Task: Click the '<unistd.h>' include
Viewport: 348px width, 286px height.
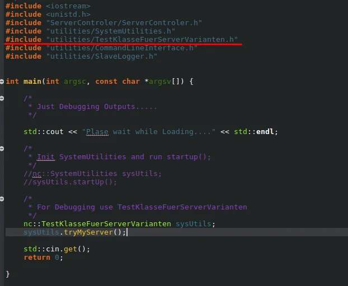Action: tap(68, 15)
